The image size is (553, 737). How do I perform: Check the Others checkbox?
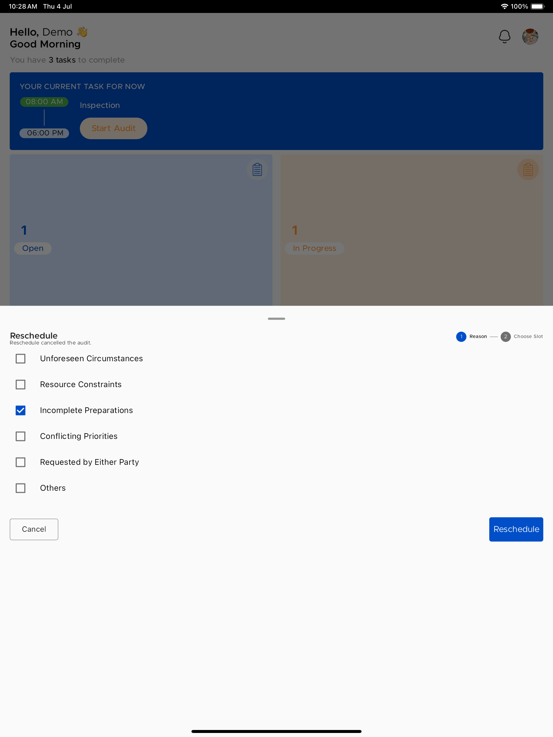[x=21, y=488]
